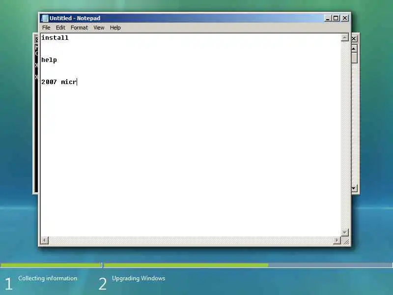
Task: Click the Upgrading Windows progress bar
Action: pyautogui.click(x=248, y=265)
